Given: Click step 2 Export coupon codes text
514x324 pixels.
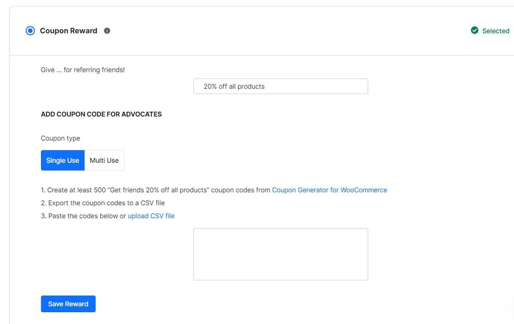Looking at the screenshot, I should (103, 203).
